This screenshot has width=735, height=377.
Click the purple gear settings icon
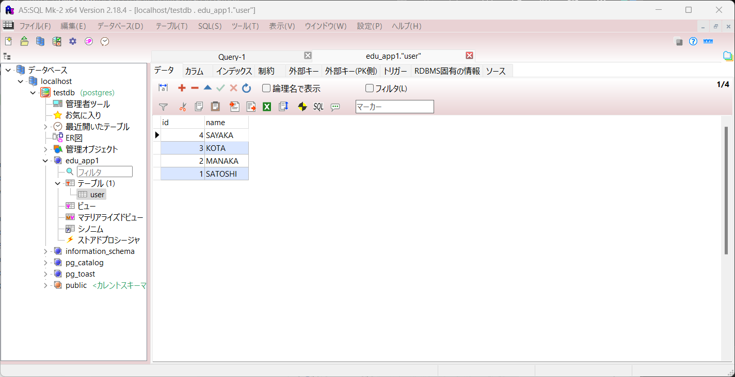pos(73,41)
